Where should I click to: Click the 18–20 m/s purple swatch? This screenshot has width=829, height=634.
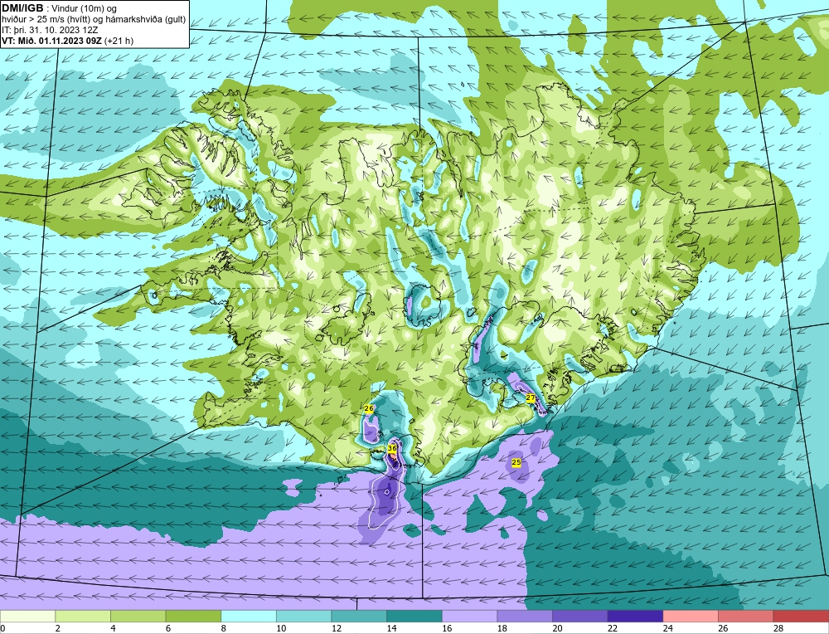525,617
